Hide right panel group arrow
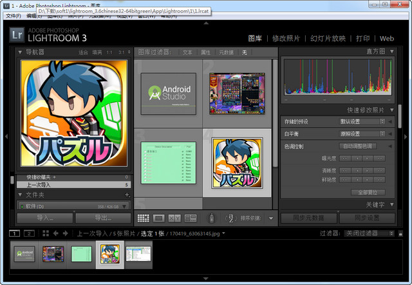Image resolution: width=412 pixels, height=285 pixels. coord(406,137)
